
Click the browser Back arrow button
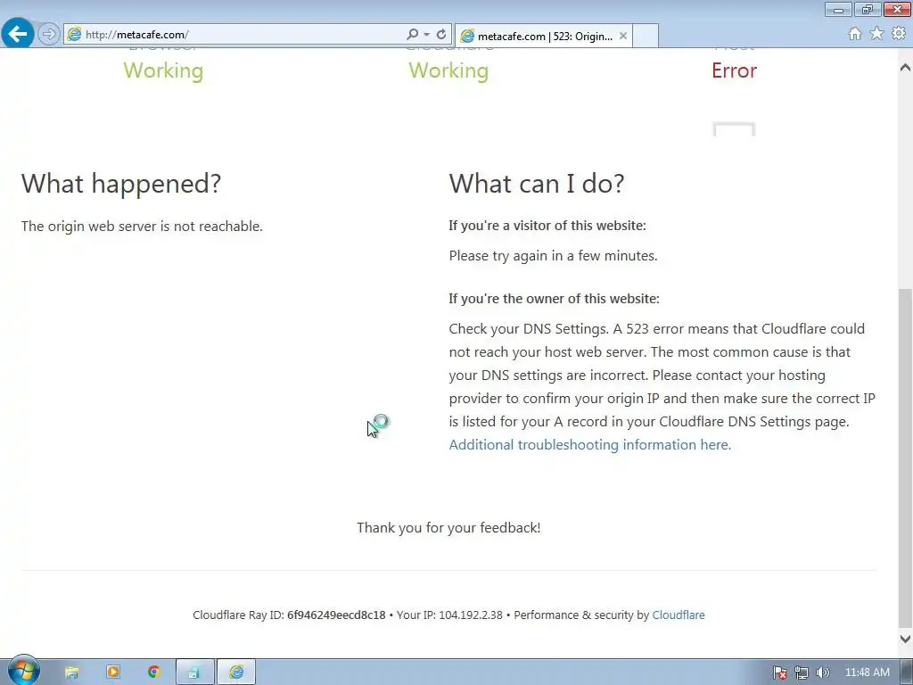pyautogui.click(x=18, y=34)
